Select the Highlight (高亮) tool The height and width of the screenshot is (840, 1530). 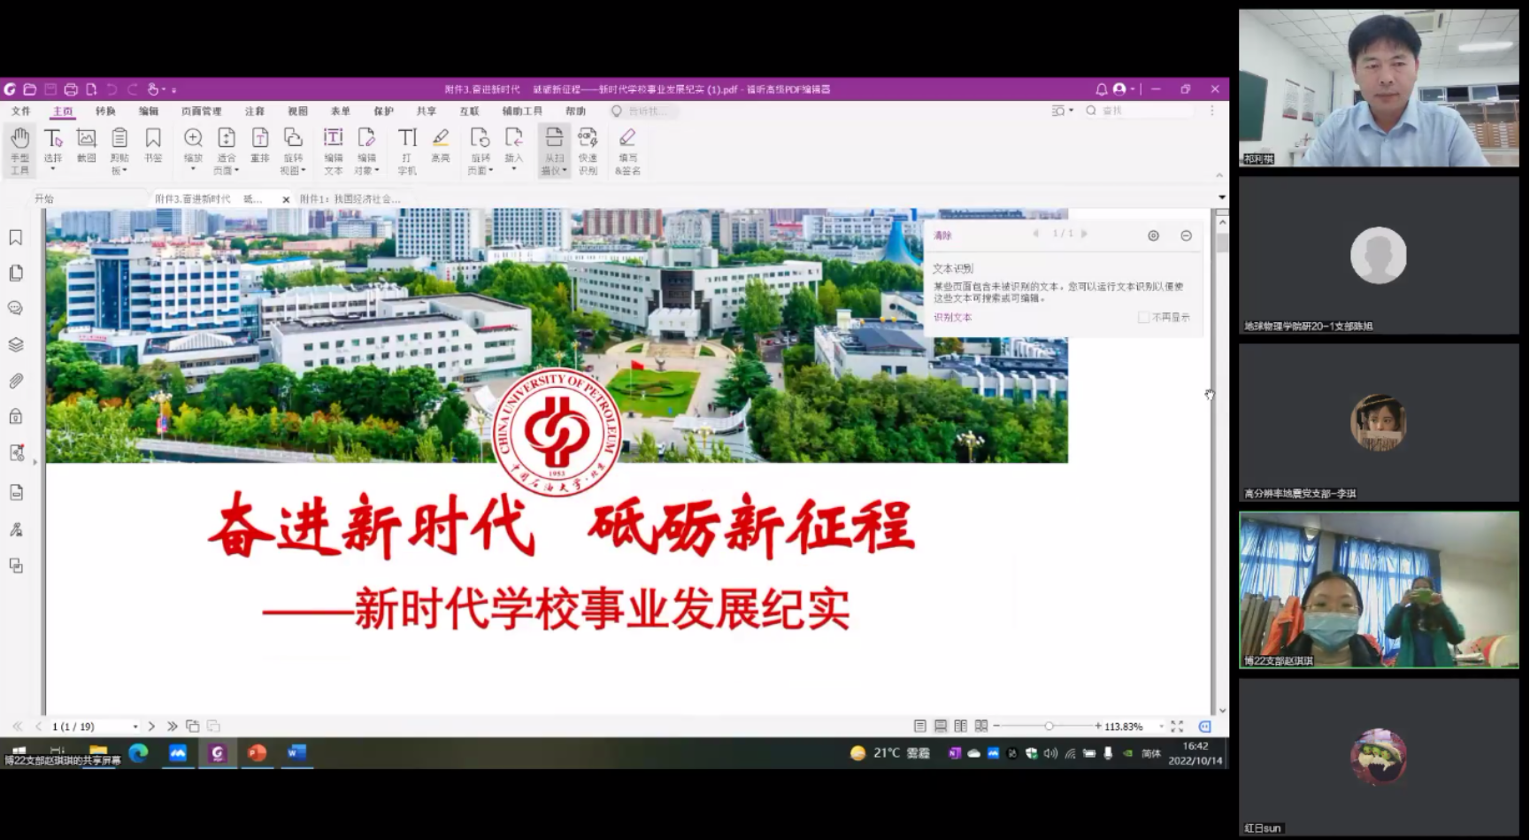[441, 146]
